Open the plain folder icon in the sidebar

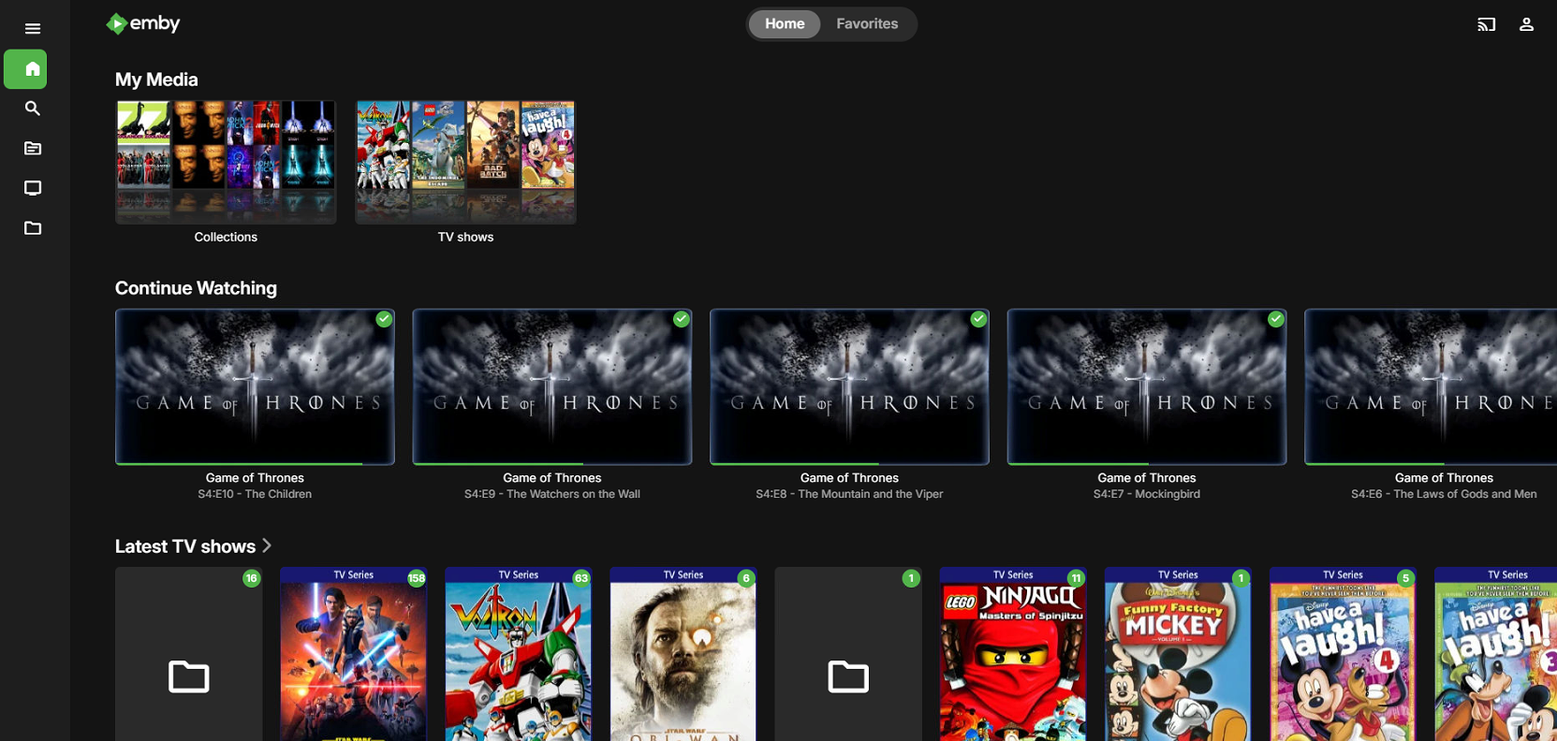pos(33,228)
